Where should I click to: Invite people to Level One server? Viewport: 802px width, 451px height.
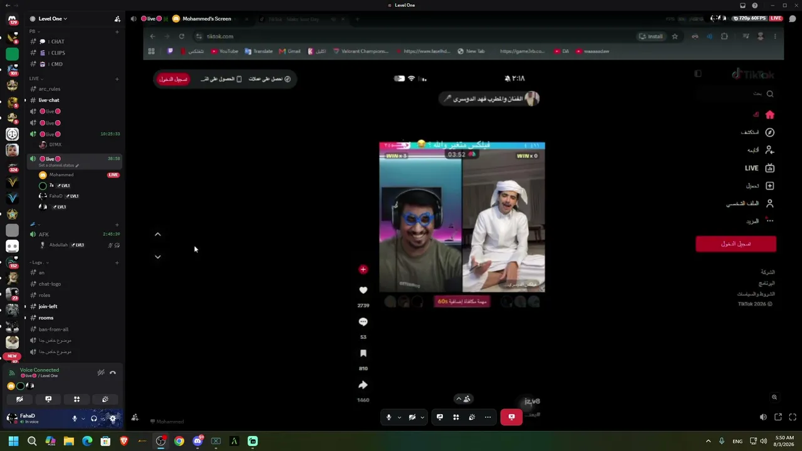pos(117,19)
